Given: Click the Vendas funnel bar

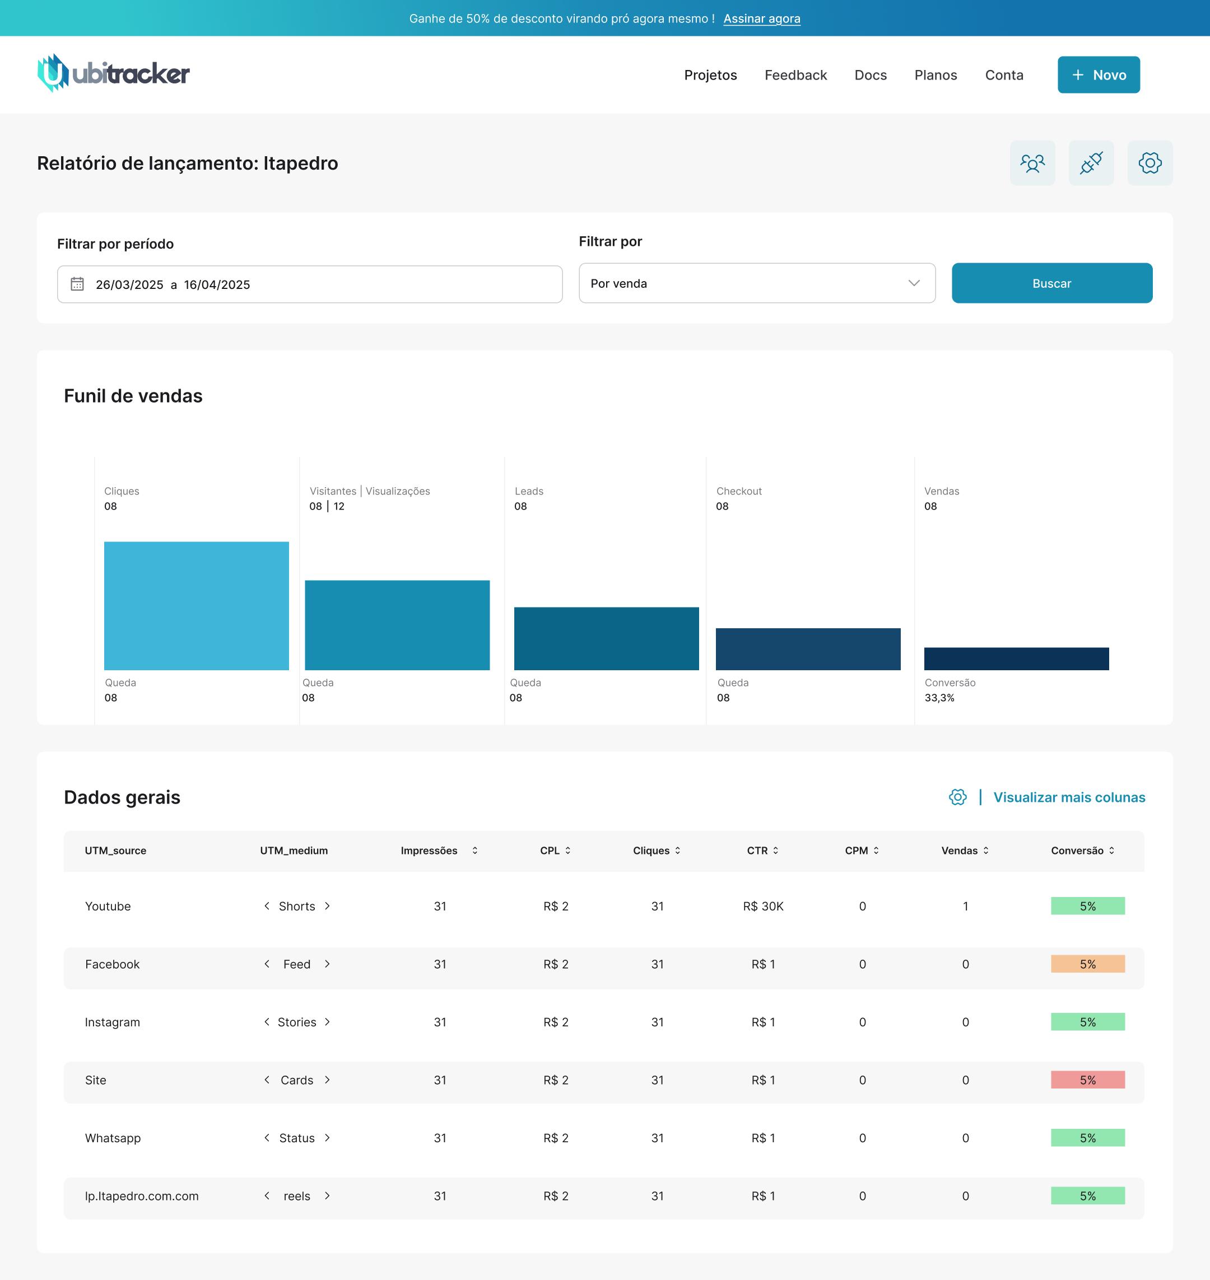Looking at the screenshot, I should point(1017,658).
